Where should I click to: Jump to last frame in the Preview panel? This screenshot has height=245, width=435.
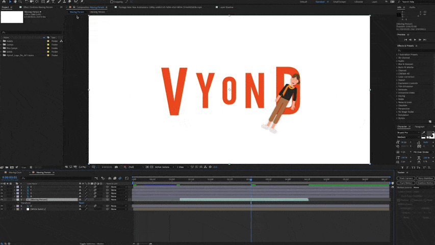(x=425, y=40)
